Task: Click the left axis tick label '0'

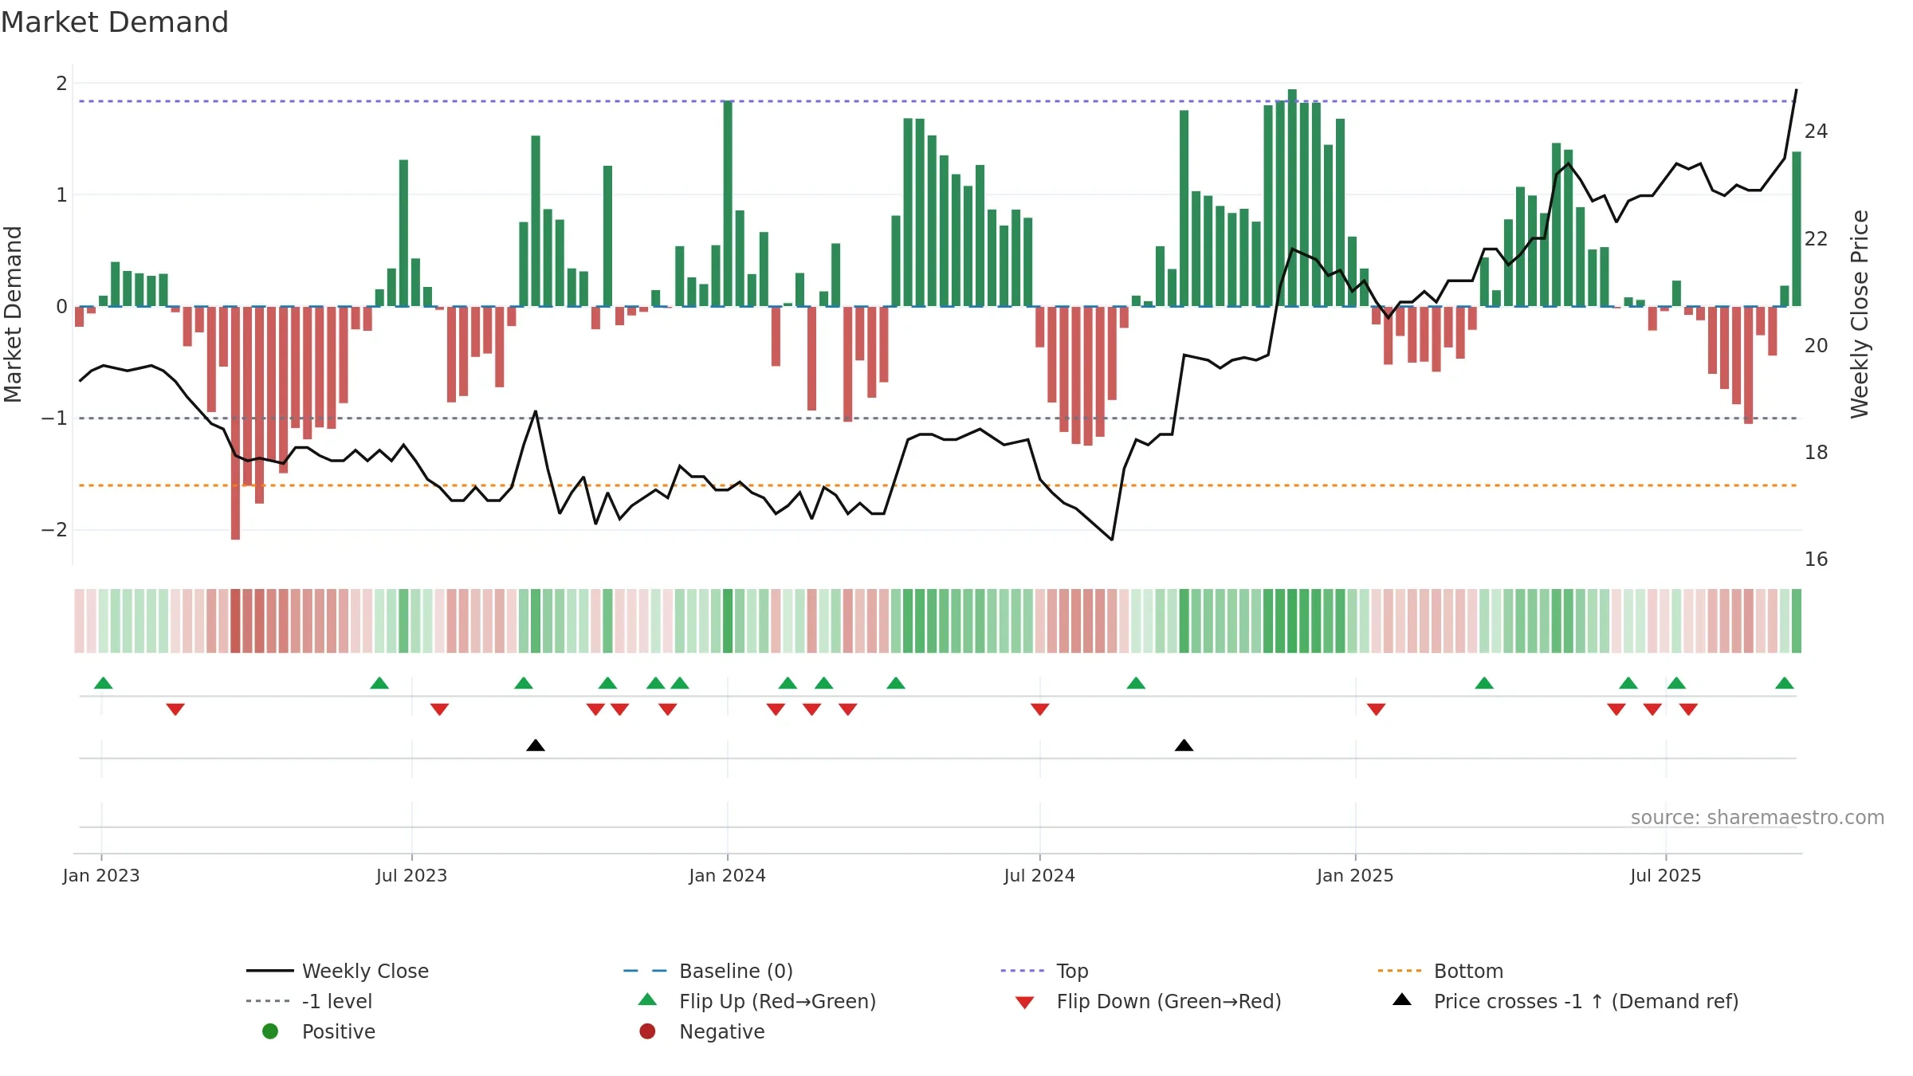Action: [x=61, y=306]
